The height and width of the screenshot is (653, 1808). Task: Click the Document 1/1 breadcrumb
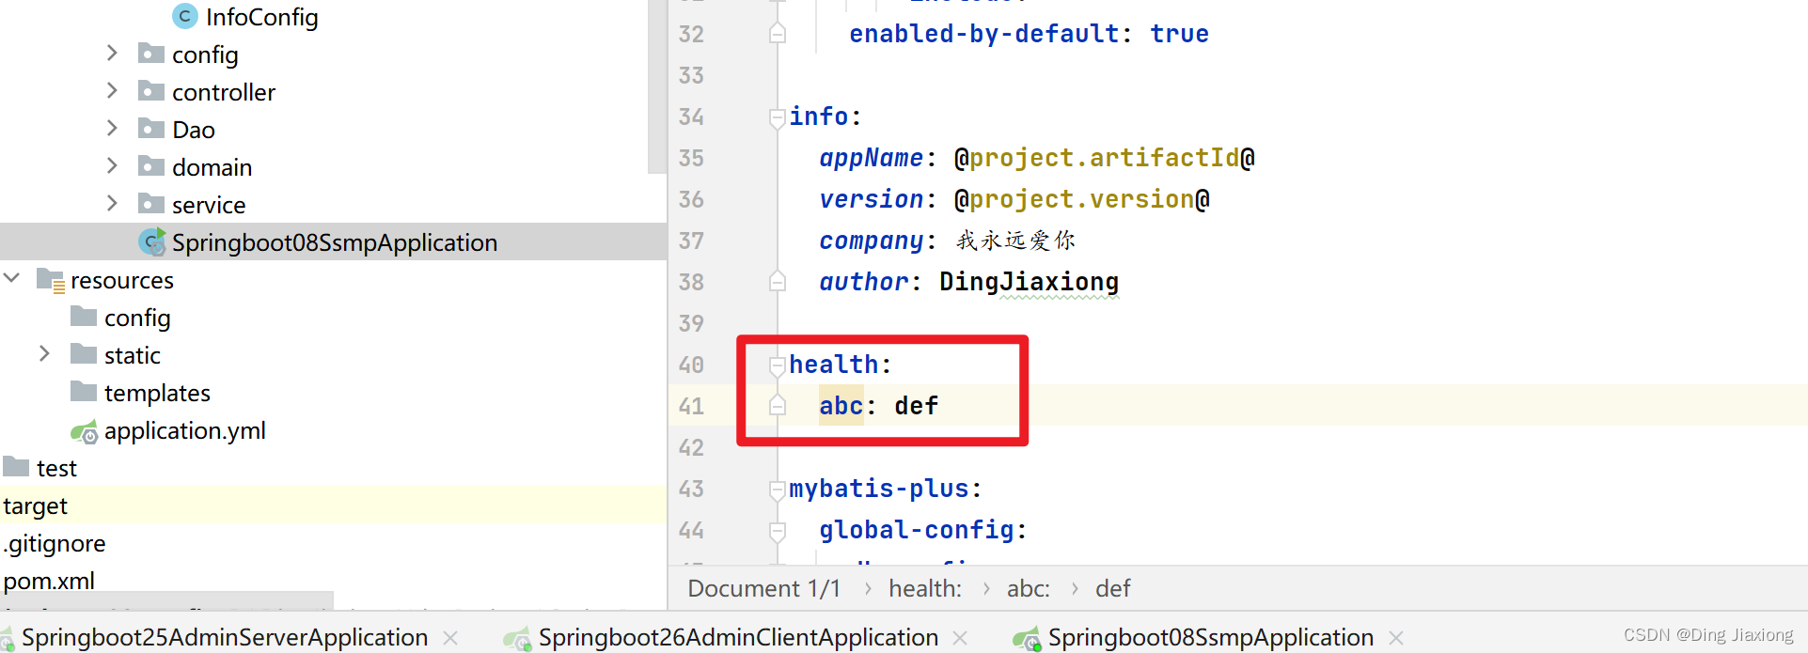[x=763, y=588]
